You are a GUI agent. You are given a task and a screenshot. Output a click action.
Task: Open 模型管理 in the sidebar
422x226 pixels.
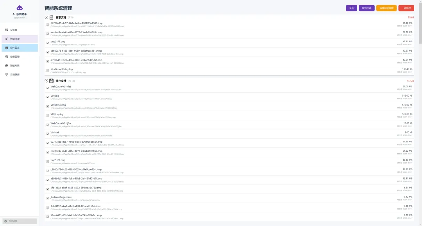pos(20,57)
